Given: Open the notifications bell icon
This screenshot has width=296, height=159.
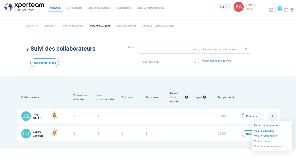Looking at the screenshot, I should click(277, 10).
